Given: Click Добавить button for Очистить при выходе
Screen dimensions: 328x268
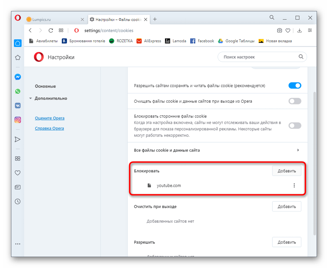Looking at the screenshot, I should (x=287, y=207).
